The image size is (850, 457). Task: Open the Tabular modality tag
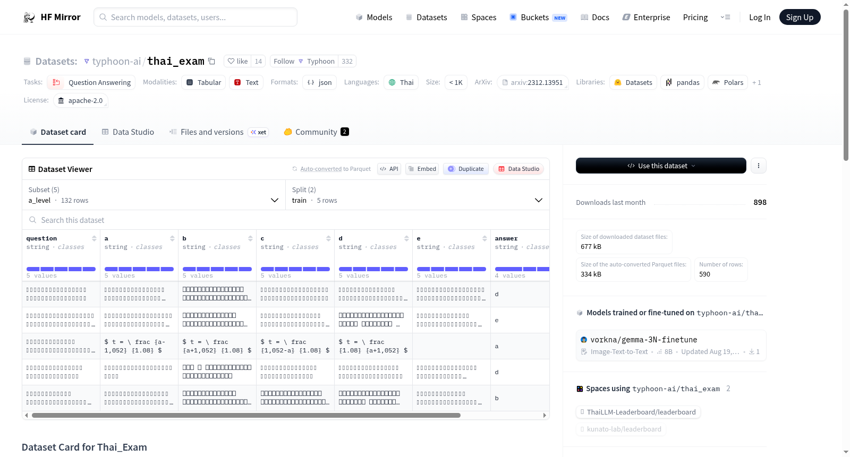click(x=203, y=82)
